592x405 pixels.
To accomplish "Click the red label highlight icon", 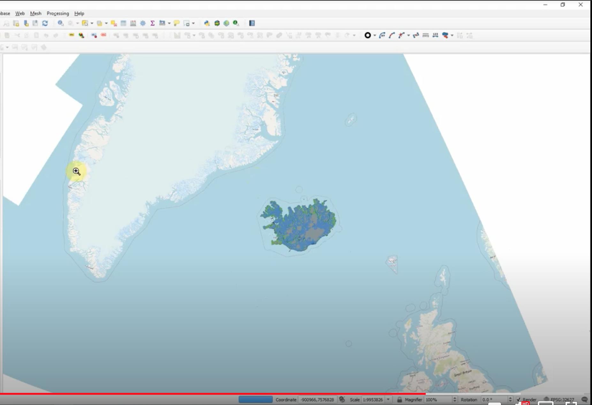I will 103,35.
